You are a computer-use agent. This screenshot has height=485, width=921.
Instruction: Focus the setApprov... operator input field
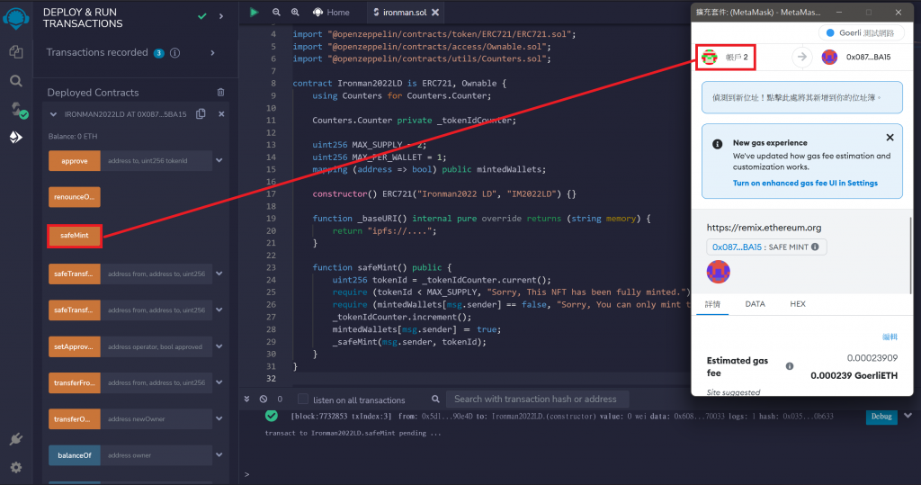pos(156,346)
